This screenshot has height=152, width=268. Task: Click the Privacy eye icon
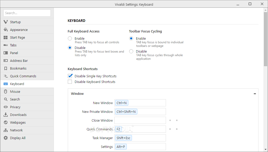[6, 107]
